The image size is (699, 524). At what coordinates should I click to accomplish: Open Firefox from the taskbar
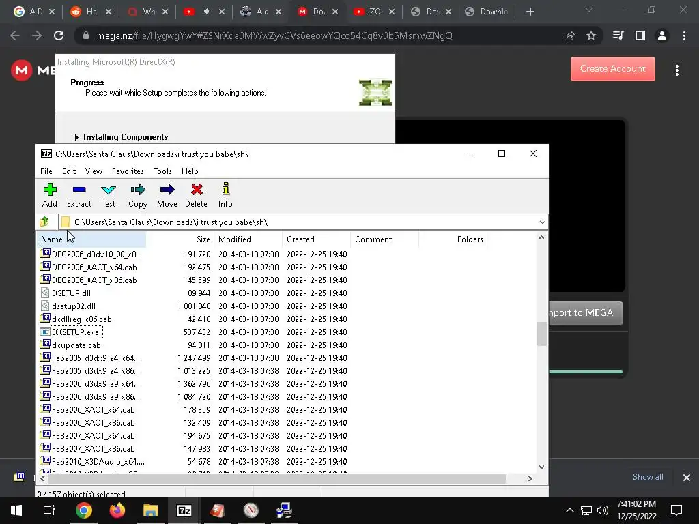[117, 510]
